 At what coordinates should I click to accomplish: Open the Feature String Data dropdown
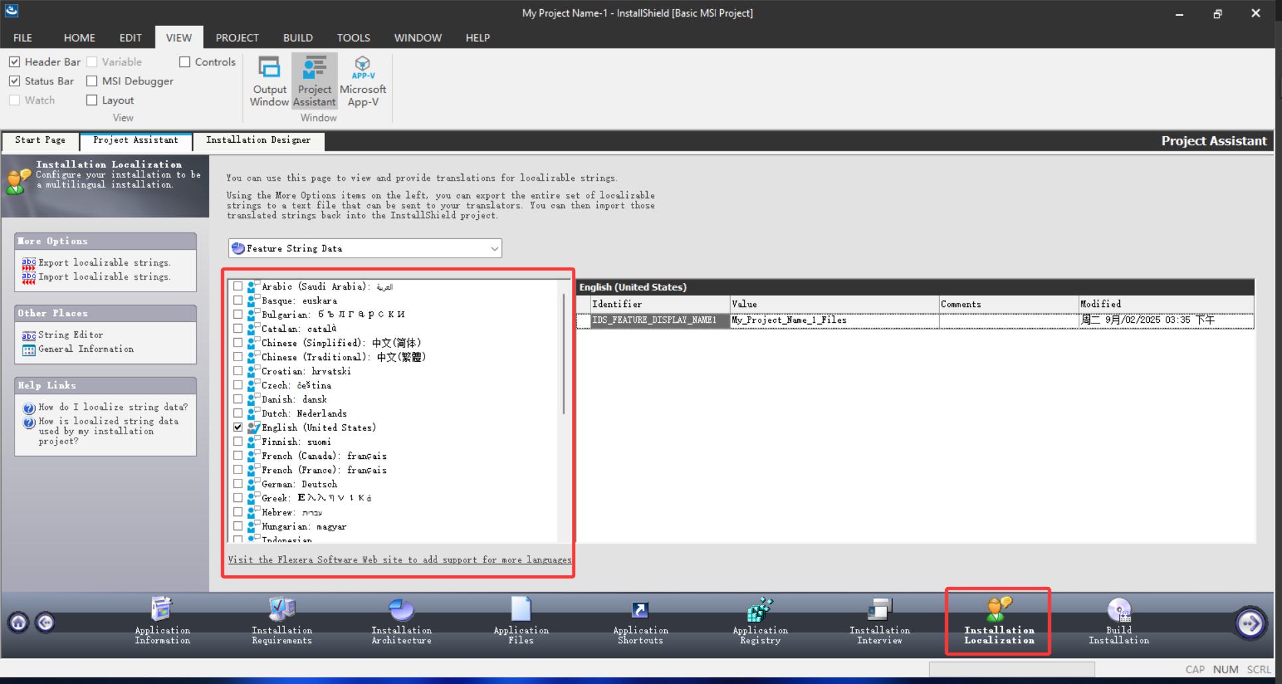point(365,248)
